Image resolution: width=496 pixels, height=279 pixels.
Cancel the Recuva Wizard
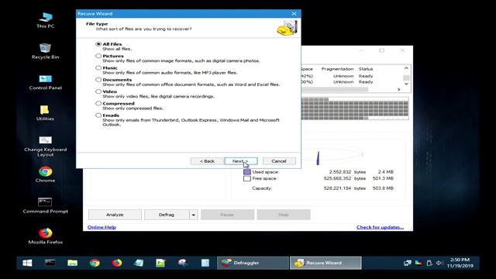pos(279,161)
